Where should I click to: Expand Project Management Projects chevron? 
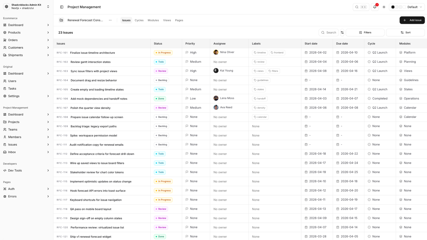48,122
